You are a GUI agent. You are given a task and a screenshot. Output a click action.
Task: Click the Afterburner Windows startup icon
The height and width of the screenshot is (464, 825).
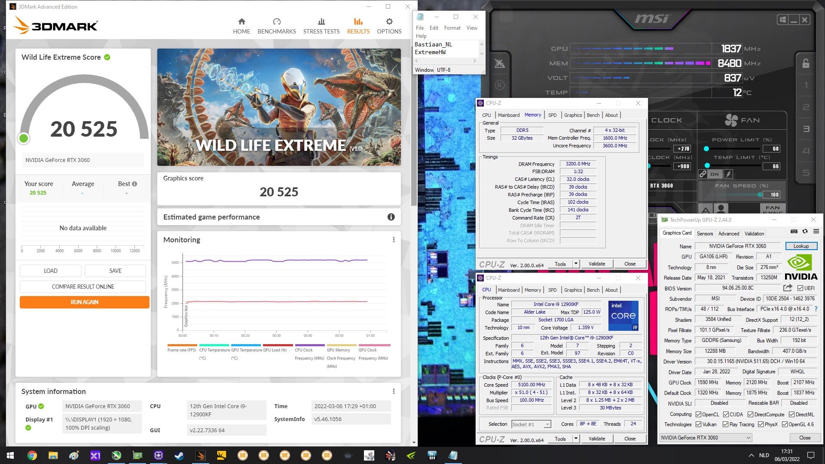click(783, 20)
